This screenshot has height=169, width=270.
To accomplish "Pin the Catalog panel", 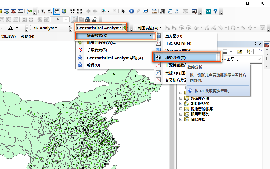I will click(255, 44).
